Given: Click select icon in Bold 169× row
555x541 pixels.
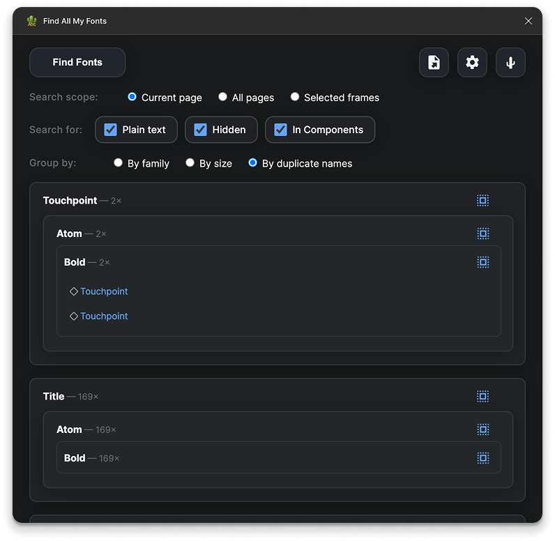Looking at the screenshot, I should [x=482, y=458].
